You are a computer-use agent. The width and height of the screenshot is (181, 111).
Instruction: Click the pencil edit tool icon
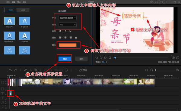(25, 70)
